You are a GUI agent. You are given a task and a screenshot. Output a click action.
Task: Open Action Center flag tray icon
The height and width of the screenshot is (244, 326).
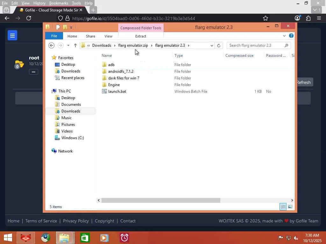point(280,238)
